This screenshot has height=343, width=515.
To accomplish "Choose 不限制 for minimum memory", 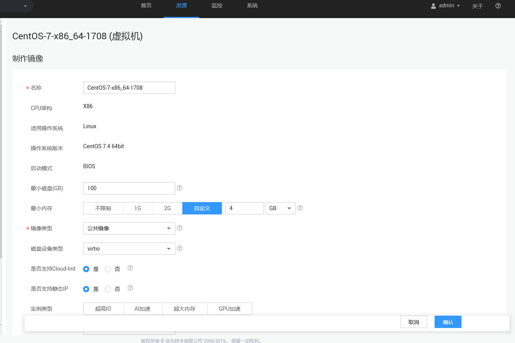I will tap(103, 208).
